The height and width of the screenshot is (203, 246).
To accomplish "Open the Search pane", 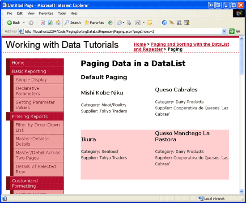I will click(x=72, y=23).
